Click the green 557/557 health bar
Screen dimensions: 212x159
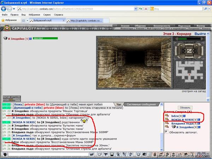click(x=45, y=39)
